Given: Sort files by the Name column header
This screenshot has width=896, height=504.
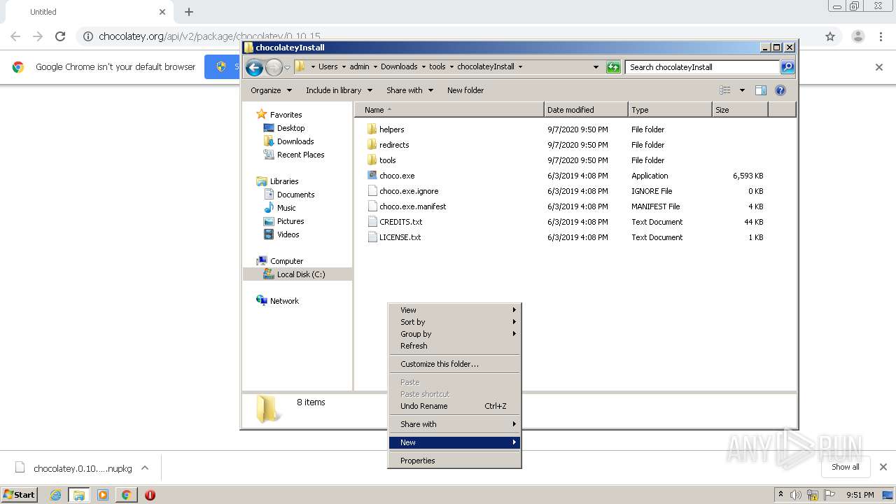Looking at the screenshot, I should pyautogui.click(x=449, y=110).
